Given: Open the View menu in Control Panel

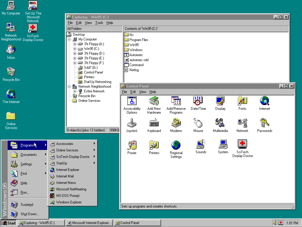Looking at the screenshot, I should click(x=142, y=92).
